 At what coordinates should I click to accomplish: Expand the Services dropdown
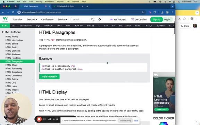pos(62,19)
